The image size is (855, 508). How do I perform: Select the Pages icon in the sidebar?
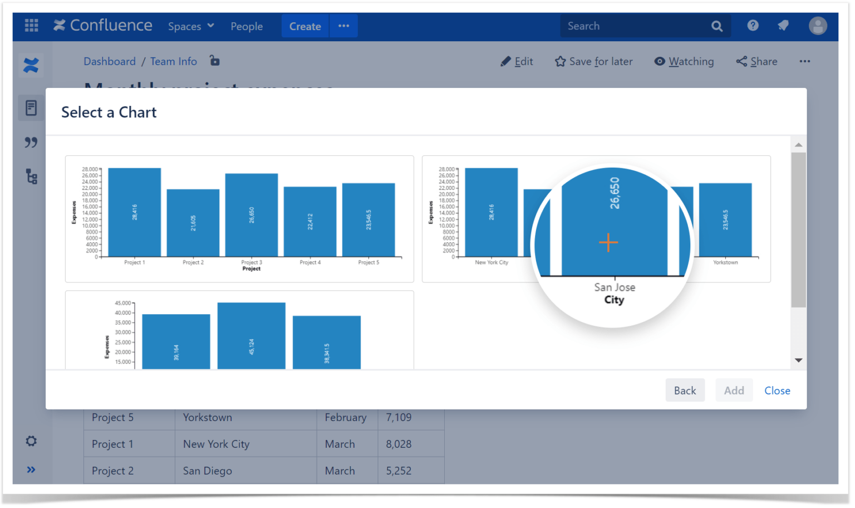31,108
